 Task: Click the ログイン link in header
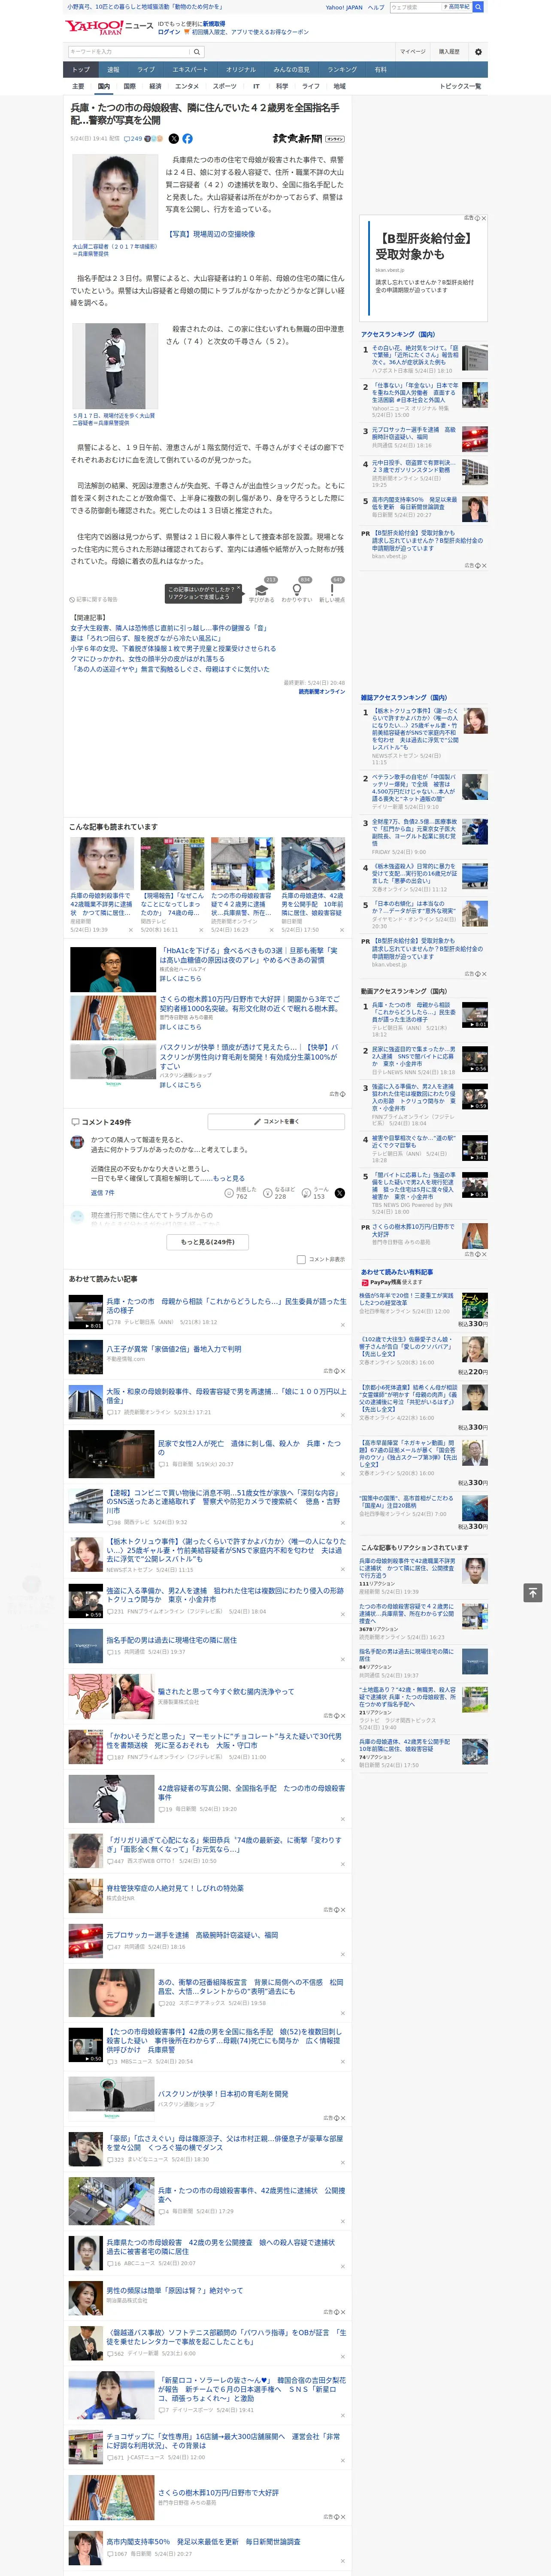tap(169, 32)
